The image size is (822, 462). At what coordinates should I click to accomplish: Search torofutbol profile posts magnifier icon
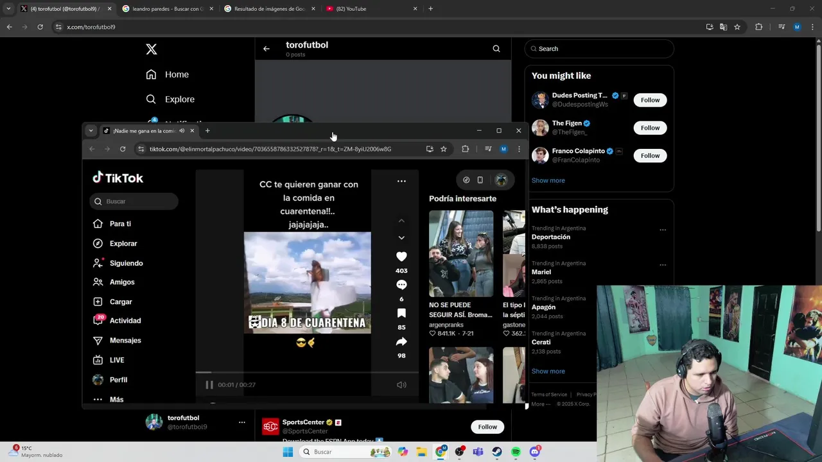pos(496,49)
